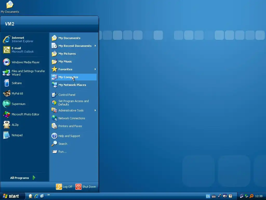266x200 pixels.
Task: Open My Network Places
Action: pos(74,85)
